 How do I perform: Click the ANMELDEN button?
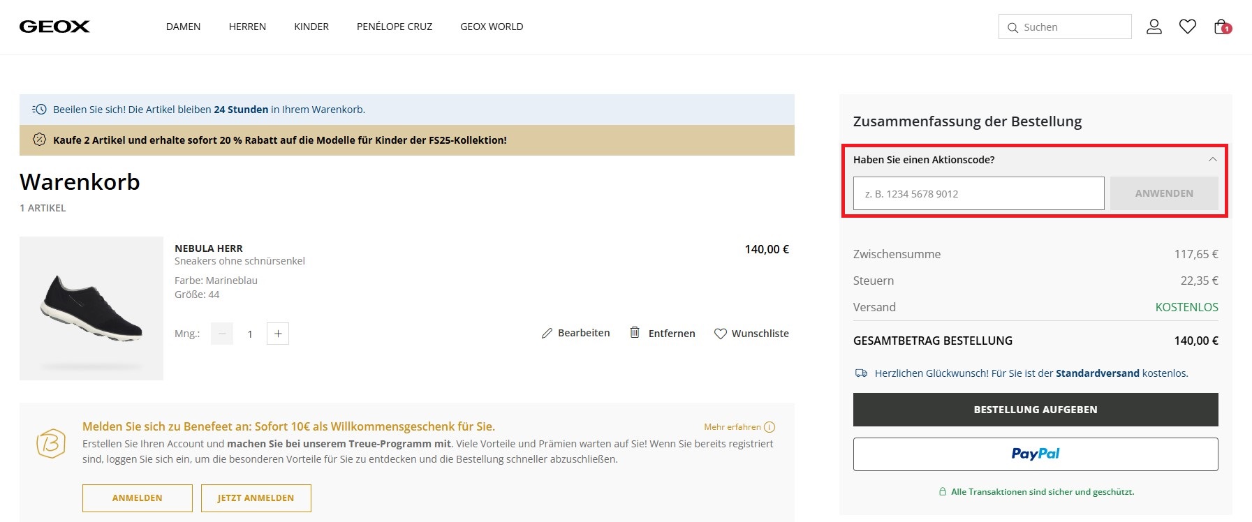[138, 498]
